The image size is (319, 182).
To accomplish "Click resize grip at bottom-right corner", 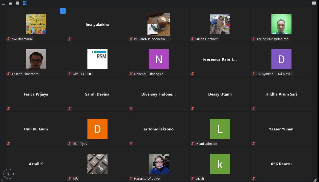I will (x=315, y=180).
